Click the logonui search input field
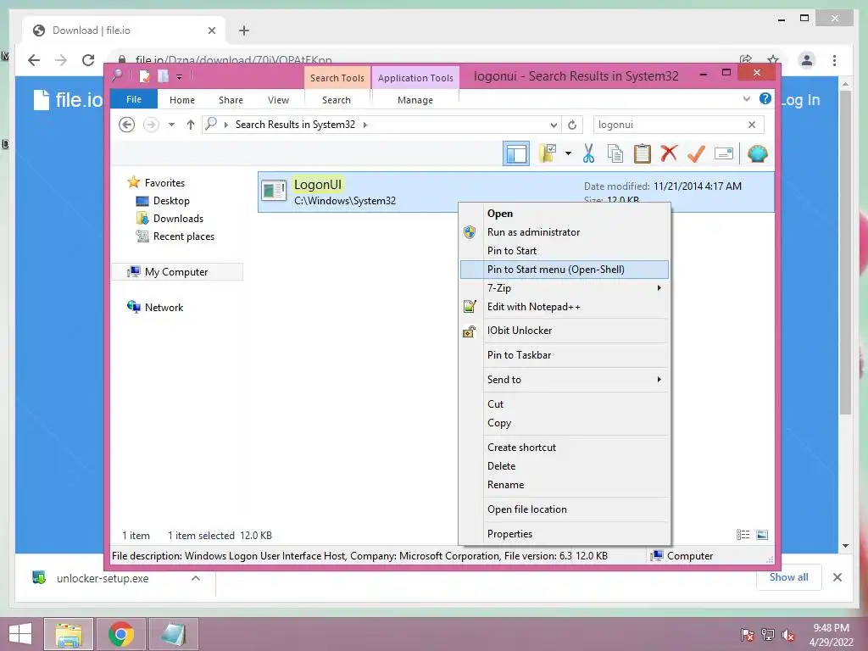Viewport: 868px width, 651px height. pos(670,125)
